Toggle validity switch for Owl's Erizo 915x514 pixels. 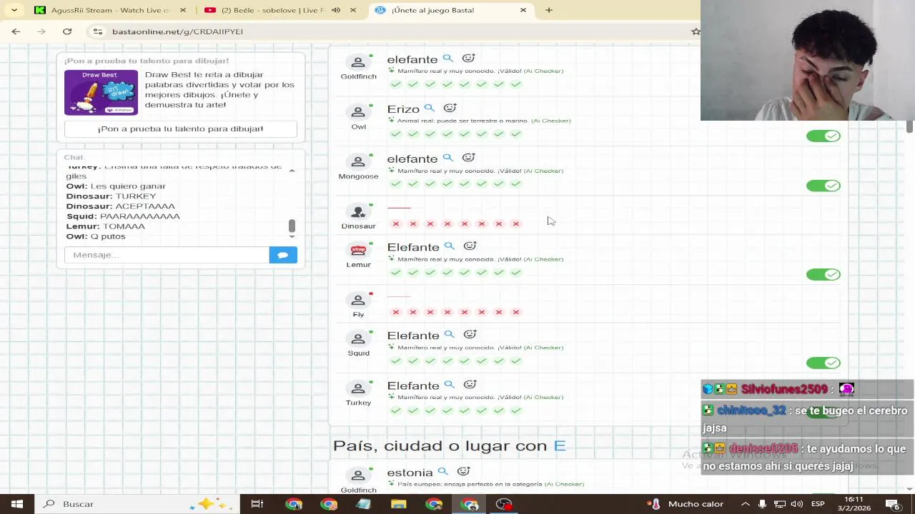(x=823, y=136)
